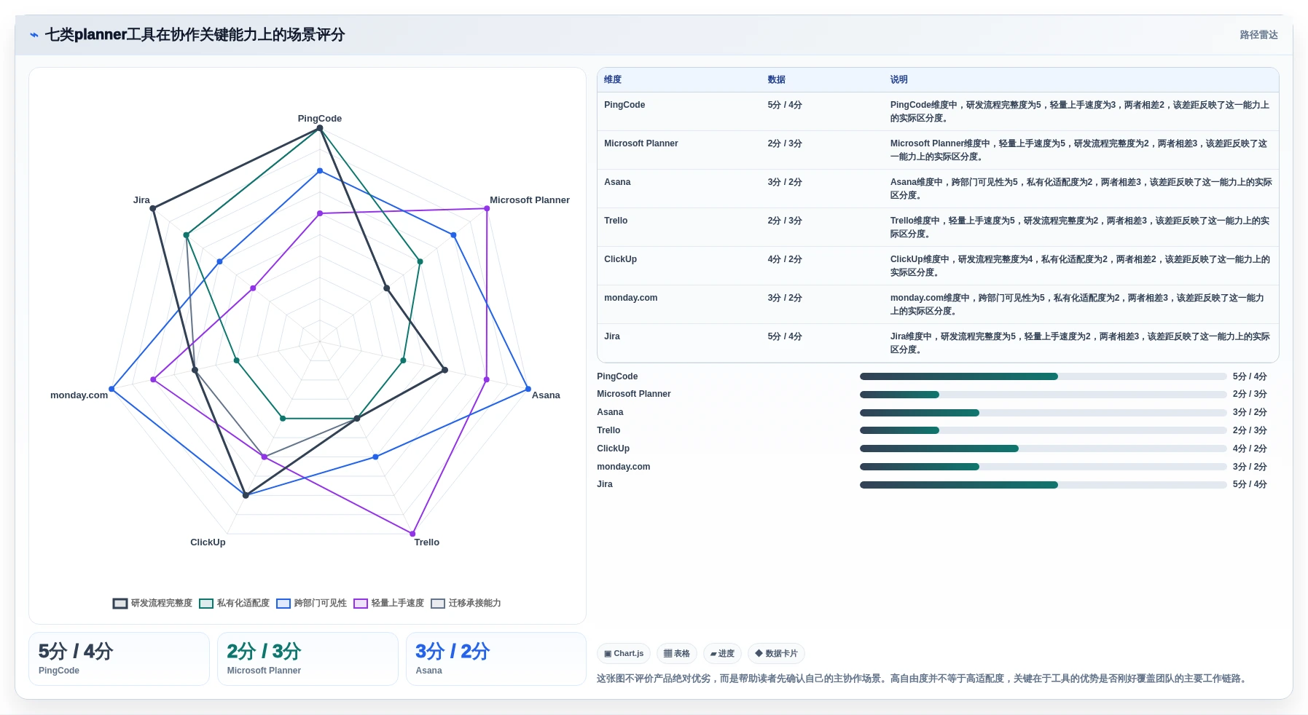The image size is (1308, 715).
Task: Click the Chart.js tag chip
Action: click(x=624, y=654)
